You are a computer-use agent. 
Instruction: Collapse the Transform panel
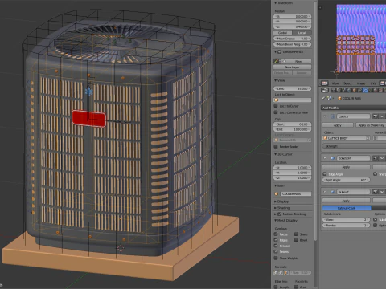coord(276,3)
